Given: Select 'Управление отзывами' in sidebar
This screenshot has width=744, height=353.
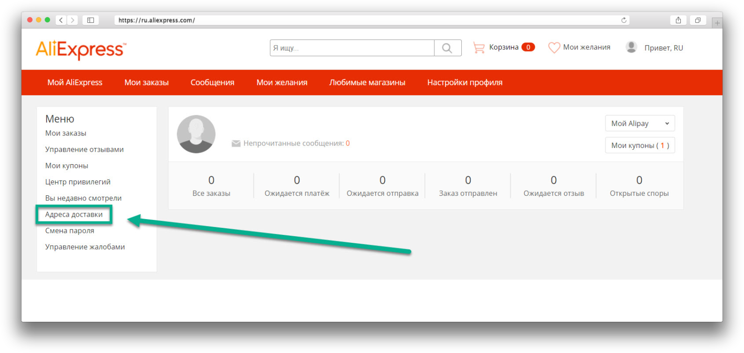Looking at the screenshot, I should (x=84, y=149).
